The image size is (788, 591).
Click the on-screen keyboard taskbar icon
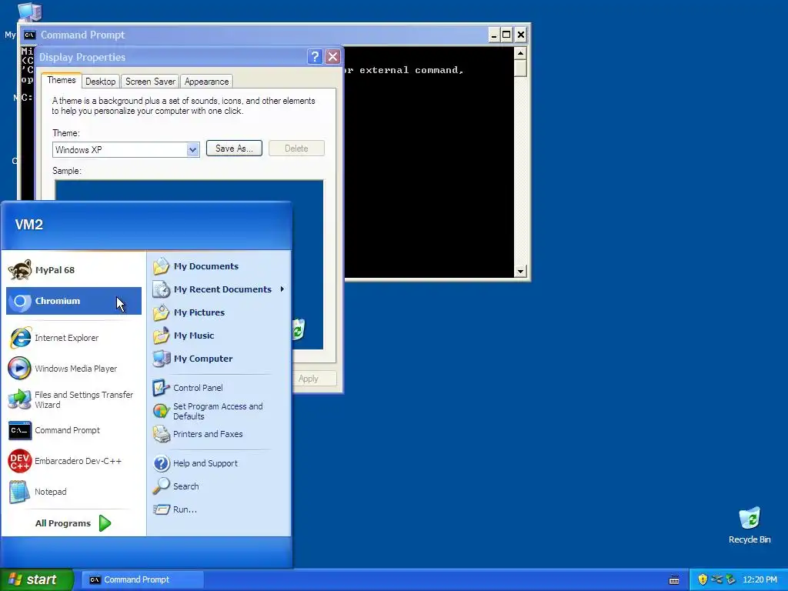click(674, 580)
